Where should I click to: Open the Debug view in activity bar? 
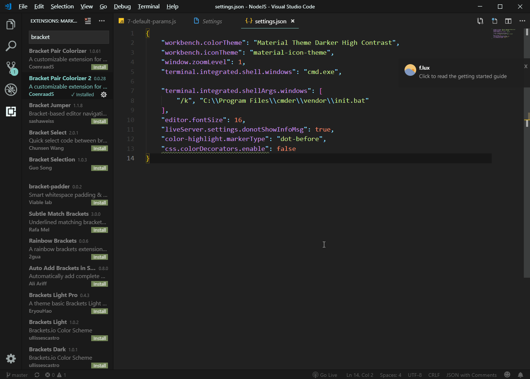11,90
